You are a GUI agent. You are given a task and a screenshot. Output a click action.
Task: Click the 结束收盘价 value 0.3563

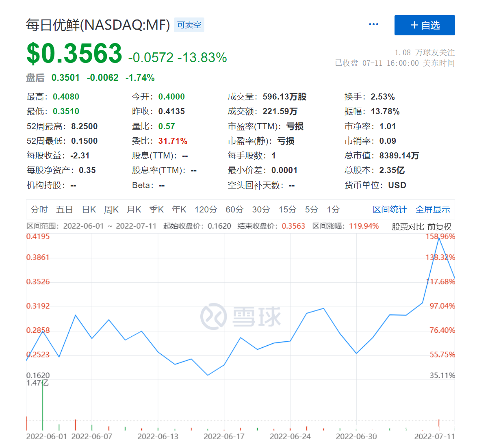coord(293,226)
